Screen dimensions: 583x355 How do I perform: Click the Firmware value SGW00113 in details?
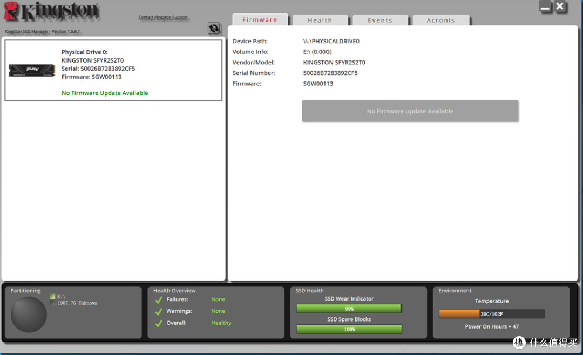(318, 84)
